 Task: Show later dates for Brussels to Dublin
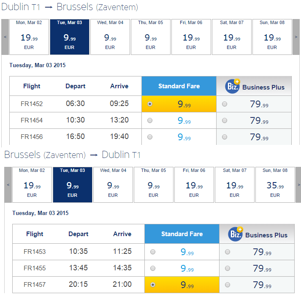pyautogui.click(x=299, y=185)
